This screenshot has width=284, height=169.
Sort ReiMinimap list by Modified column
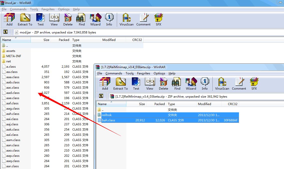[x=209, y=104]
